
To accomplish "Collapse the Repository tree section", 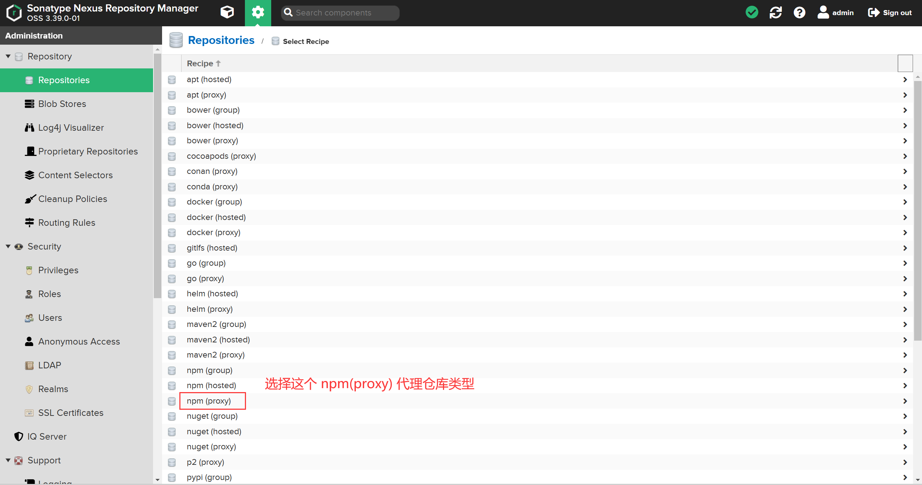I will point(8,57).
